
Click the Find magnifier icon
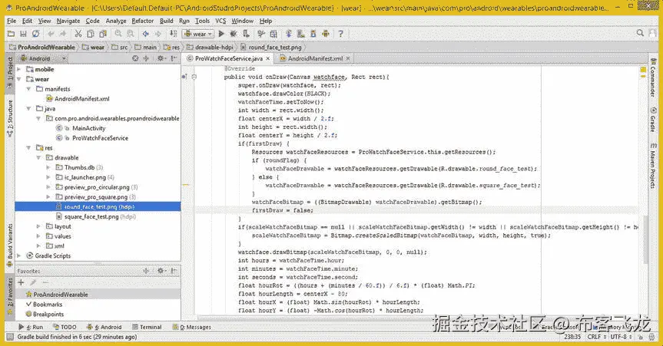[x=118, y=34]
